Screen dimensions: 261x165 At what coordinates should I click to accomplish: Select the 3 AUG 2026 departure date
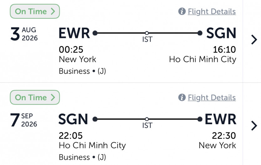(x=24, y=34)
